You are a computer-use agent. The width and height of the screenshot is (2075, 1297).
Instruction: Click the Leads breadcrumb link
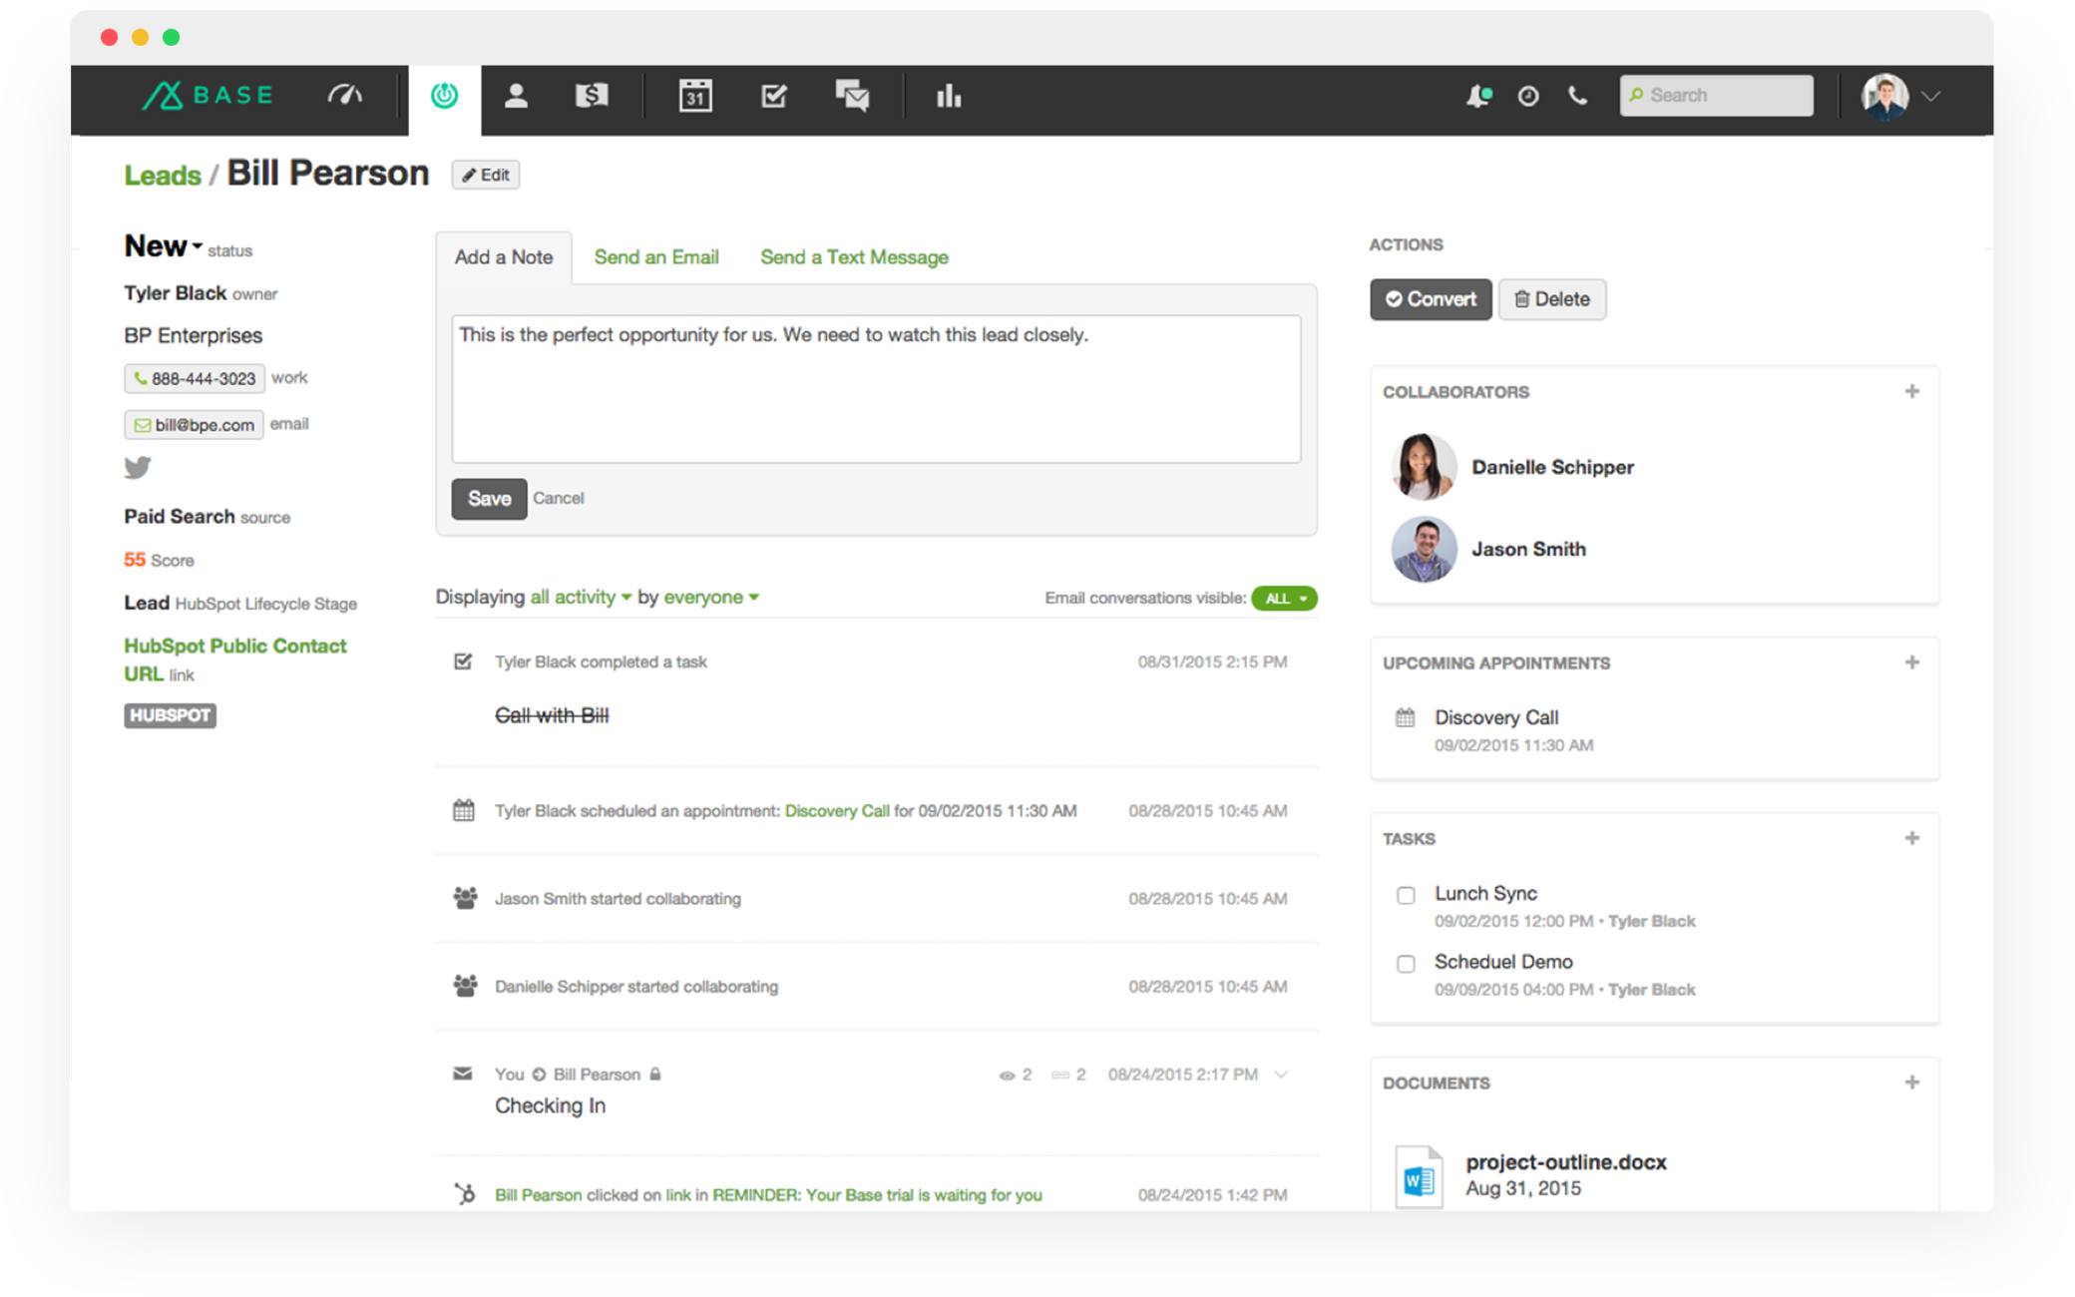(163, 176)
